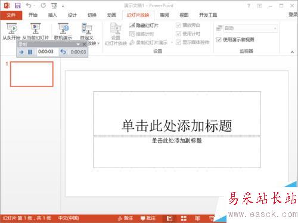Click the language indicator 中文(中国)
This screenshot has height=223, width=298.
point(69,218)
